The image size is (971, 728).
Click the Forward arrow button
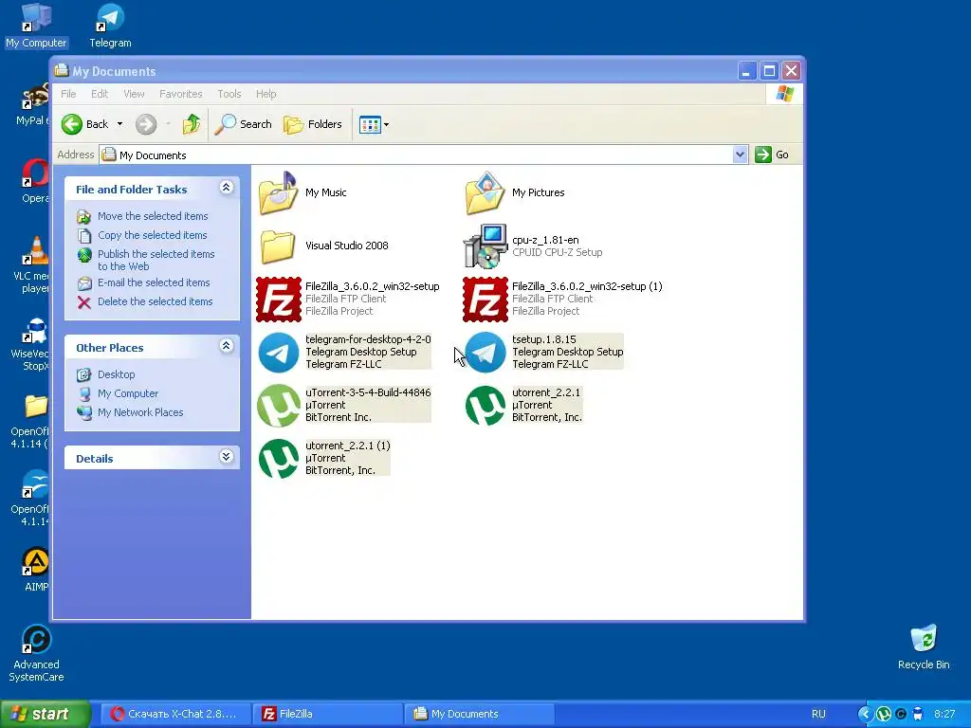(146, 124)
